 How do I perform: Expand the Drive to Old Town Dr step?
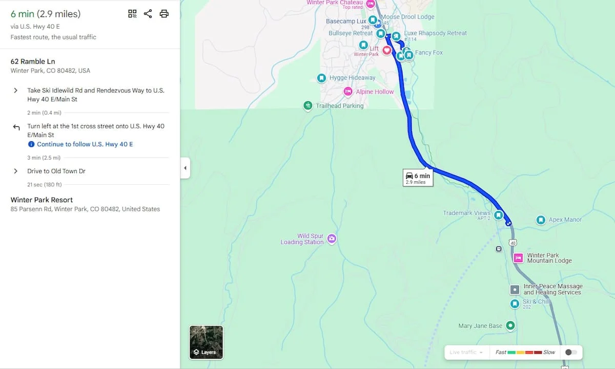16,171
